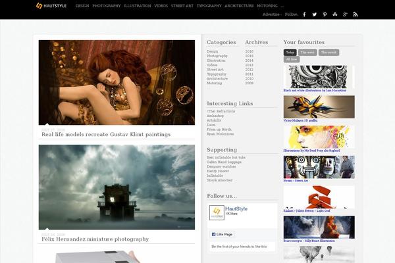Select the Today favourites tab
This screenshot has height=263, width=395.
point(290,53)
